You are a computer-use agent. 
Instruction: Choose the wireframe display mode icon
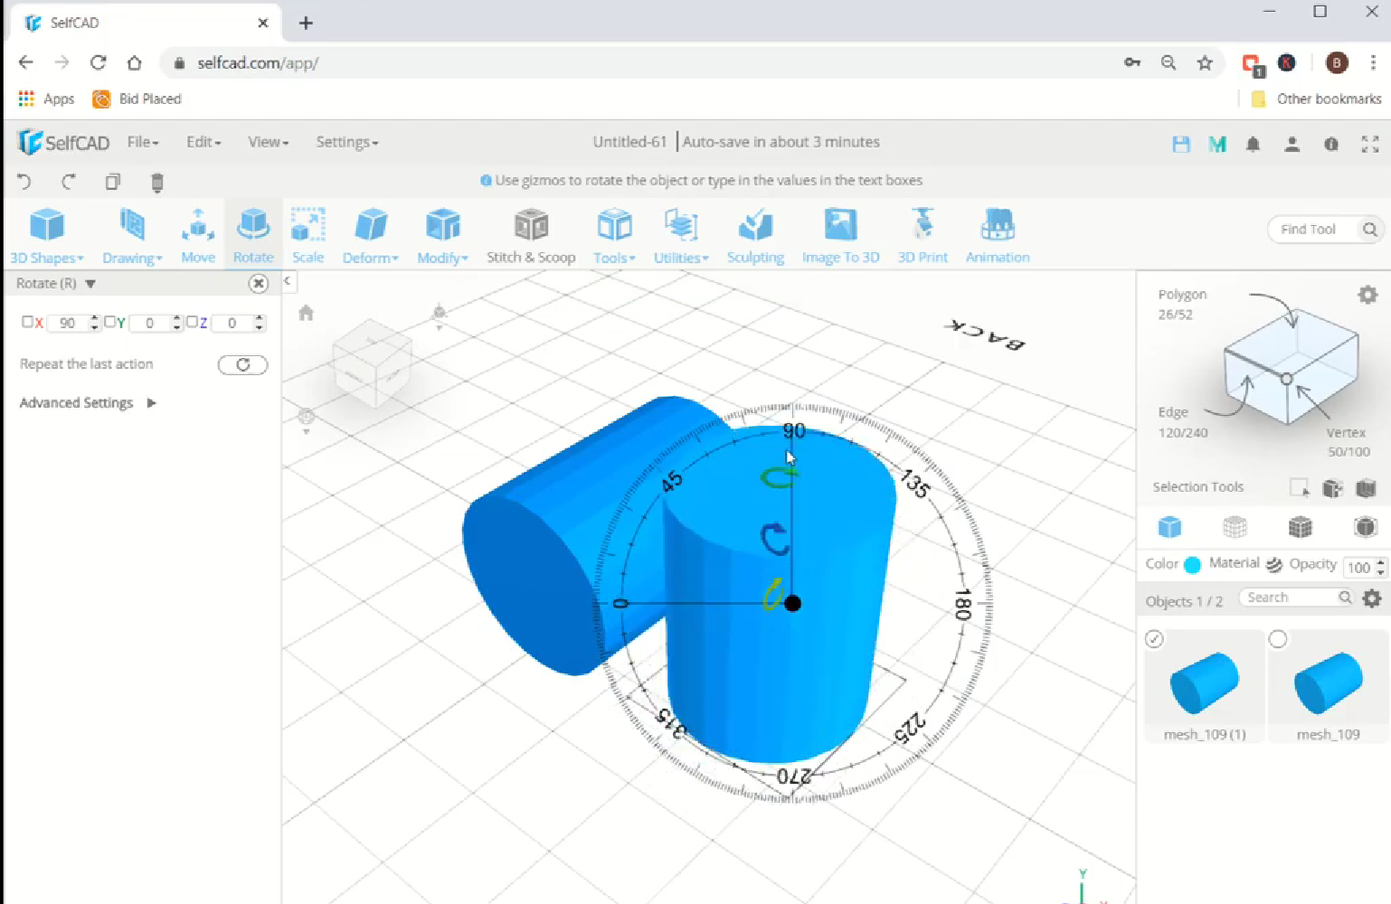(1235, 527)
